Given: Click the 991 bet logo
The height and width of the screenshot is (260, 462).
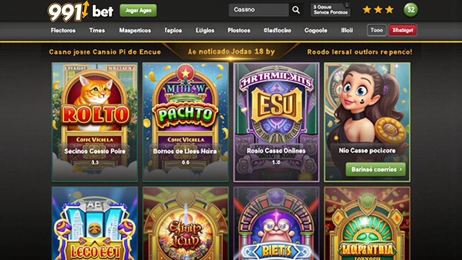Looking at the screenshot, I should click(x=80, y=11).
